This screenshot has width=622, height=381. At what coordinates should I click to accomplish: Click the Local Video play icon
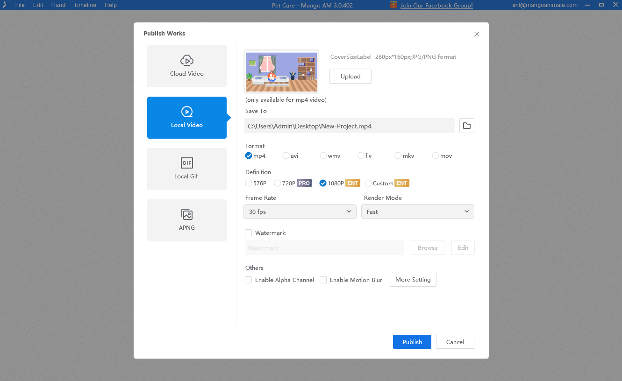(187, 112)
